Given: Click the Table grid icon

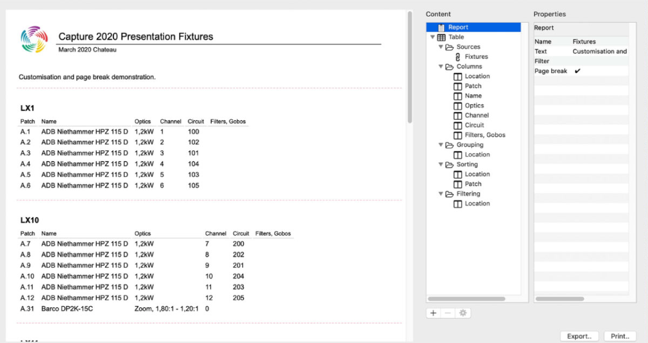Looking at the screenshot, I should 441,37.
